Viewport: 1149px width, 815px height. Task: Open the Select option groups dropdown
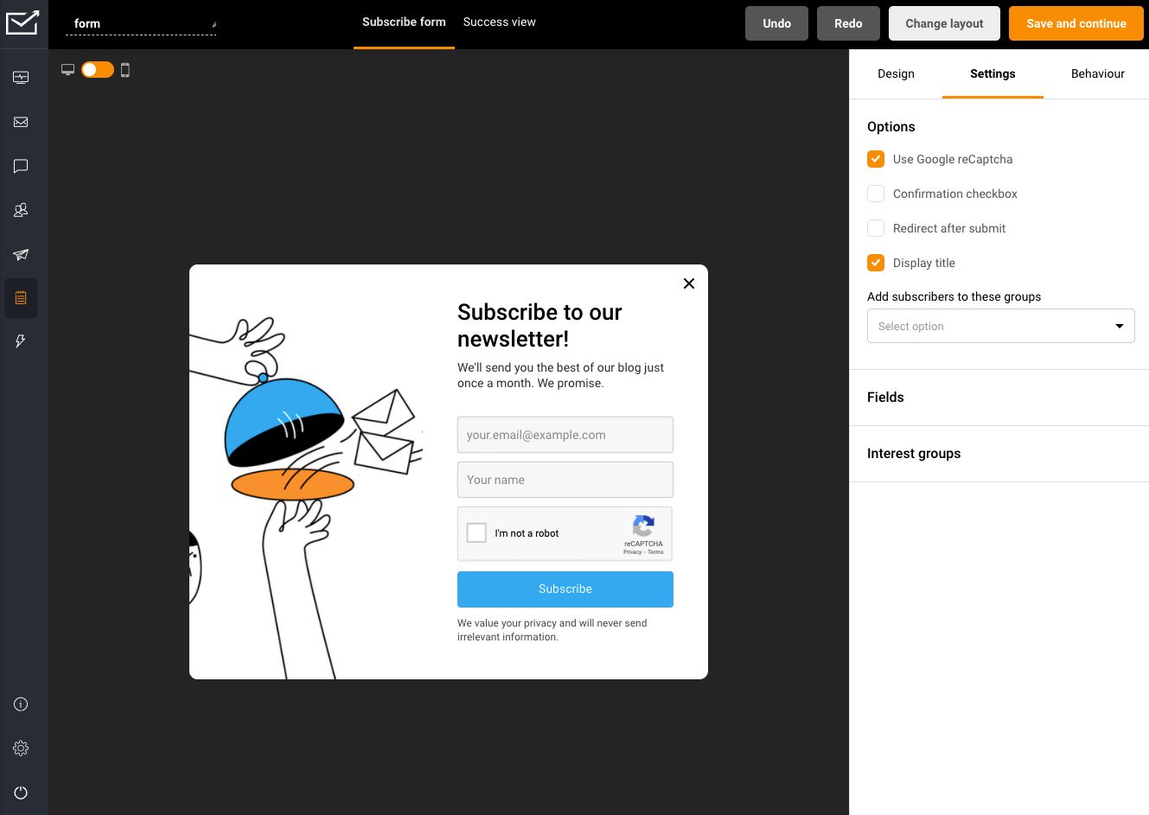1000,326
